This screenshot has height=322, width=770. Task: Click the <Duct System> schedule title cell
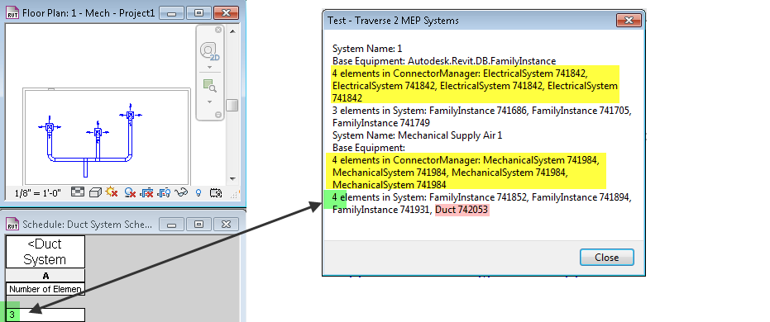(x=45, y=252)
